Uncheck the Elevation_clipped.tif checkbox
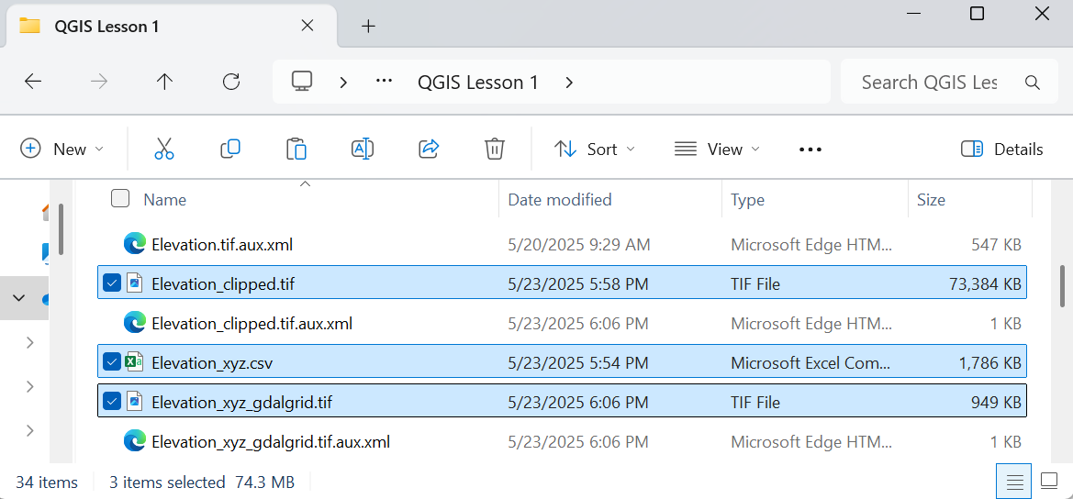 click(112, 283)
